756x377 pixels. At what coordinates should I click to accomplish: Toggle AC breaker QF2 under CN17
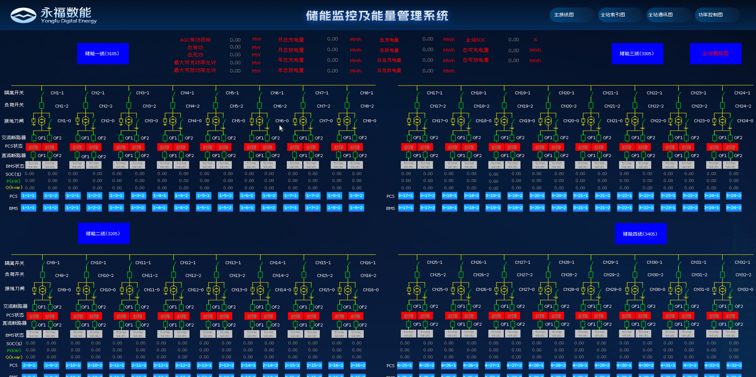pyautogui.click(x=425, y=138)
